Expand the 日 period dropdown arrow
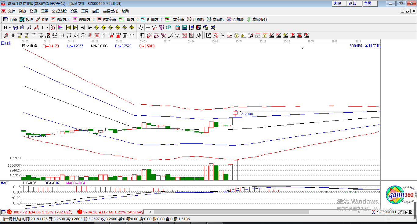 [10, 27]
